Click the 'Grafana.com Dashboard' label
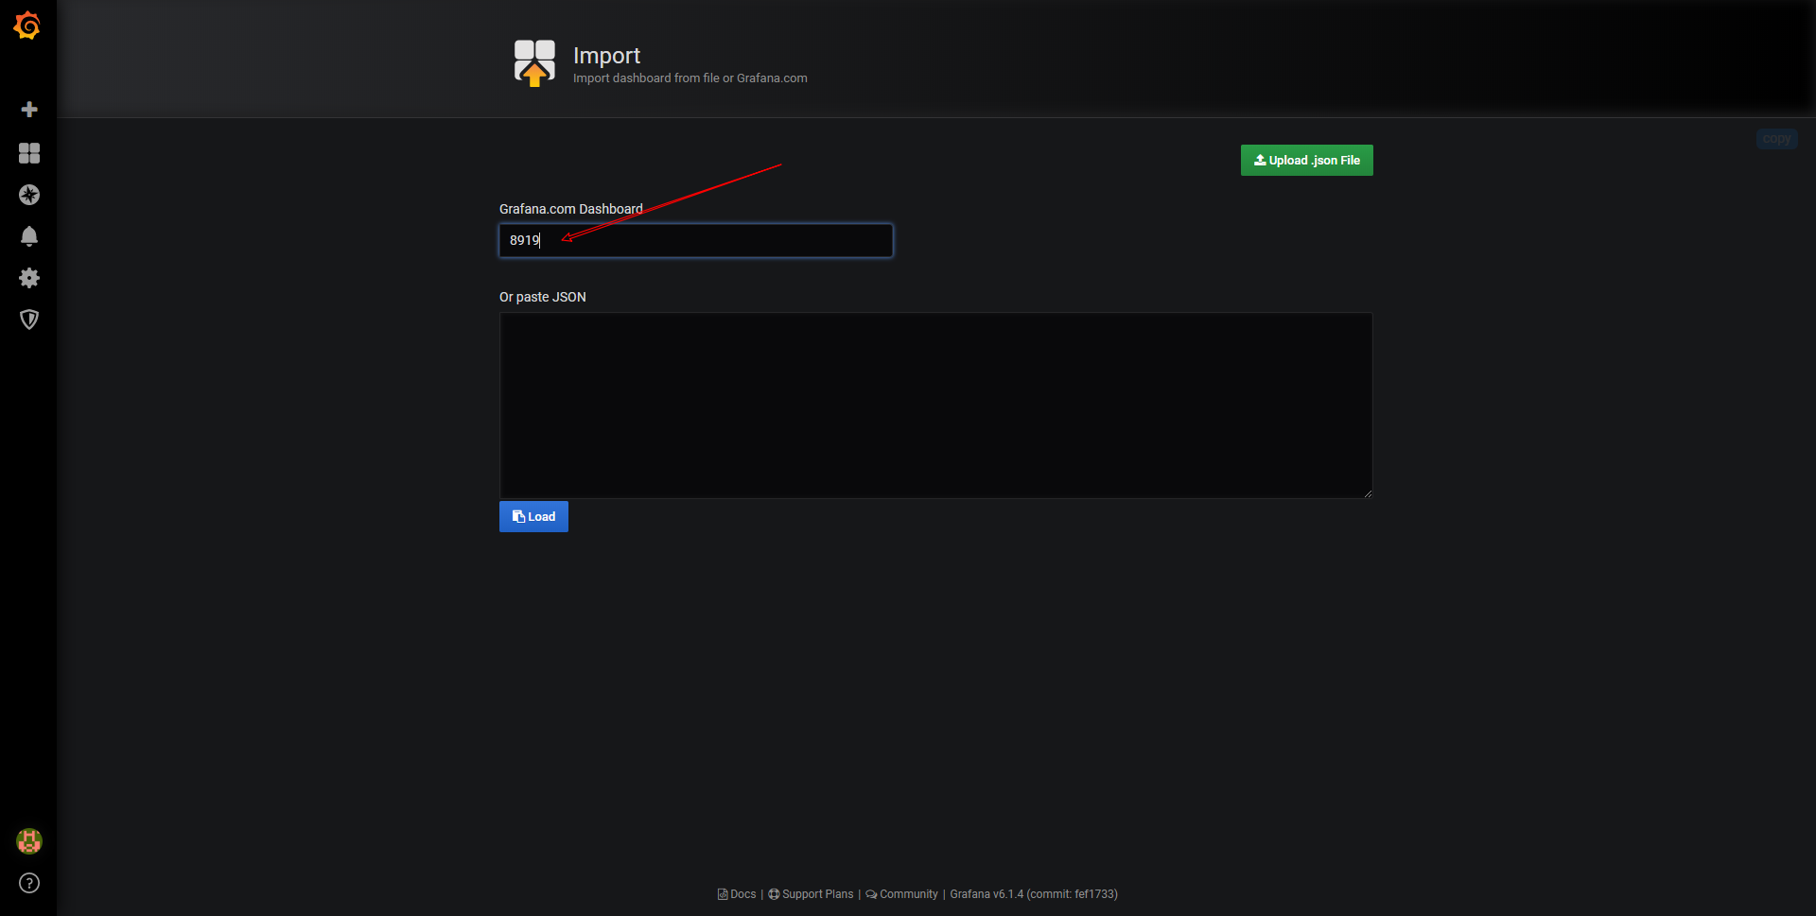 coord(571,209)
